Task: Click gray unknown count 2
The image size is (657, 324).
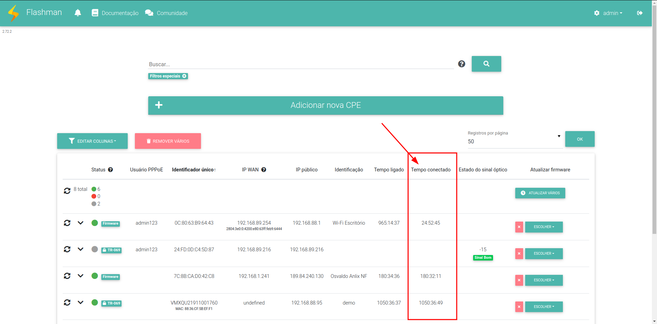Action: click(96, 204)
